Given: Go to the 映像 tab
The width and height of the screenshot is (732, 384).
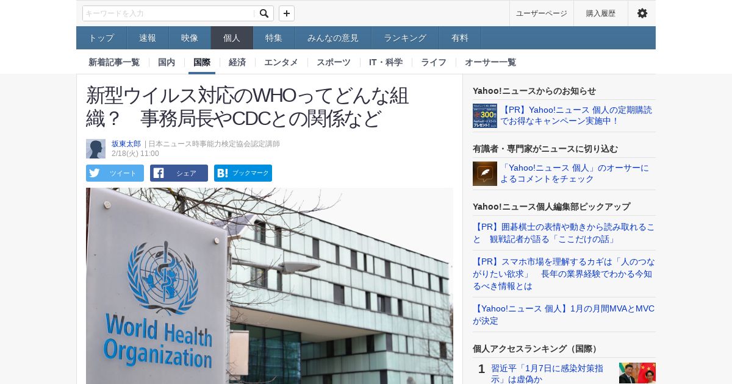Looking at the screenshot, I should [x=190, y=38].
